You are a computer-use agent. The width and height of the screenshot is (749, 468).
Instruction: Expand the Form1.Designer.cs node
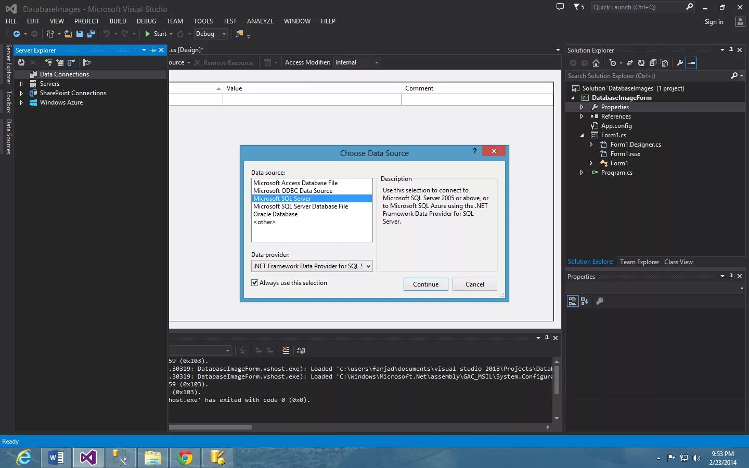(x=591, y=145)
